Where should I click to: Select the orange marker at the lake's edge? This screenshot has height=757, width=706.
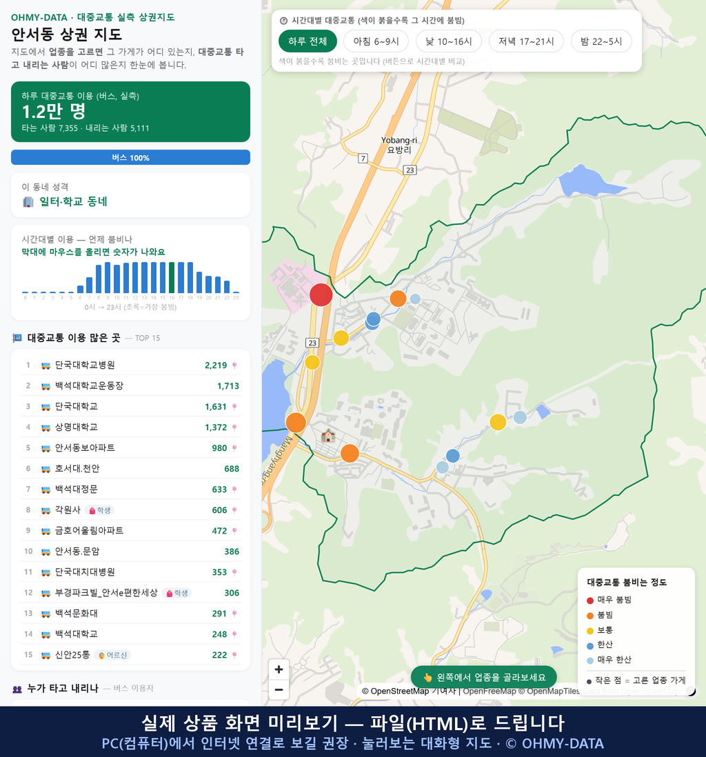pyautogui.click(x=296, y=423)
